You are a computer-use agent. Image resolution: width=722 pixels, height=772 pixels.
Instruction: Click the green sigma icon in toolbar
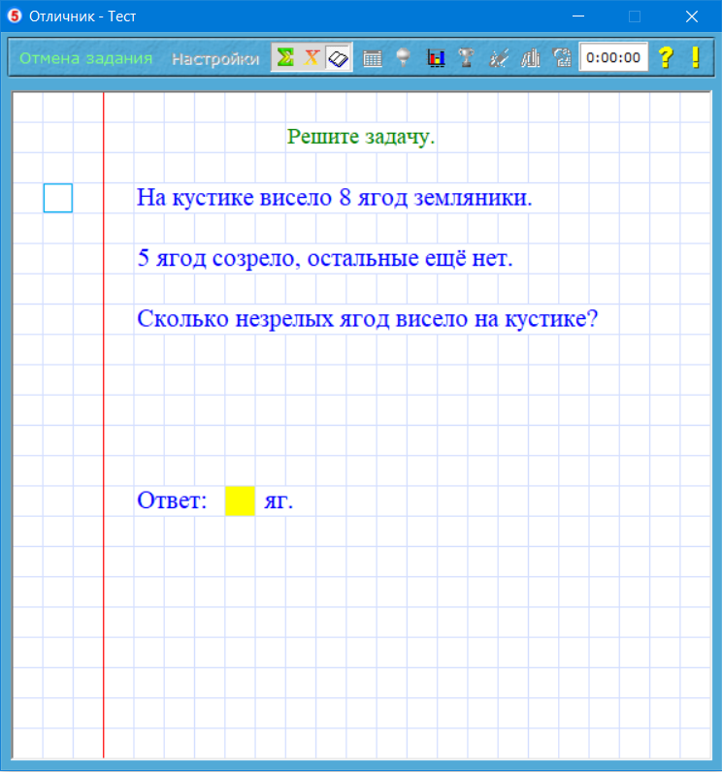click(x=284, y=58)
